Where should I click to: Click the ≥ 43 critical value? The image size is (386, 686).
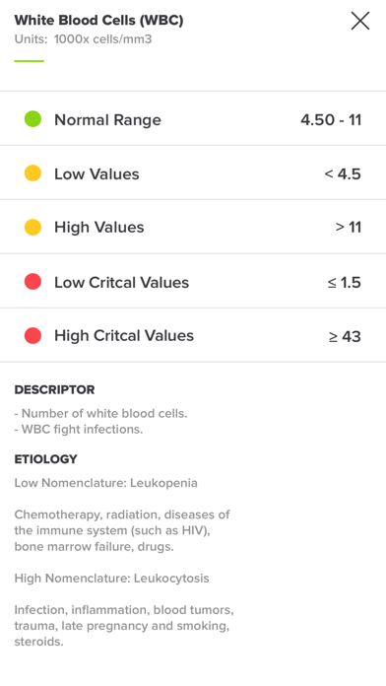point(345,336)
